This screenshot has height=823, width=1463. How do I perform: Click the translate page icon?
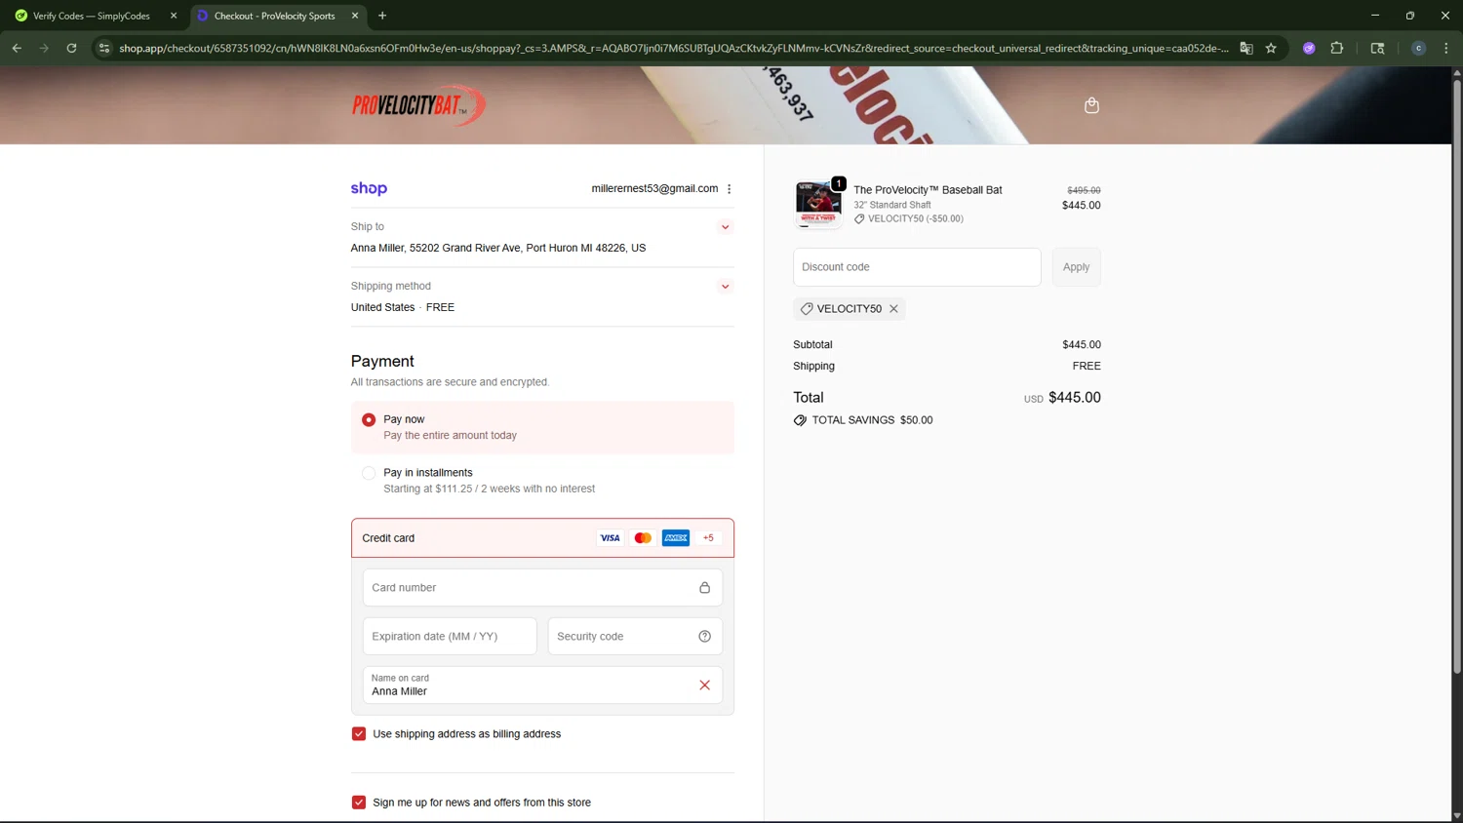coord(1246,48)
